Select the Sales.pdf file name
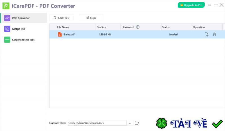Screen dimensions: 225x131 tap(69, 34)
